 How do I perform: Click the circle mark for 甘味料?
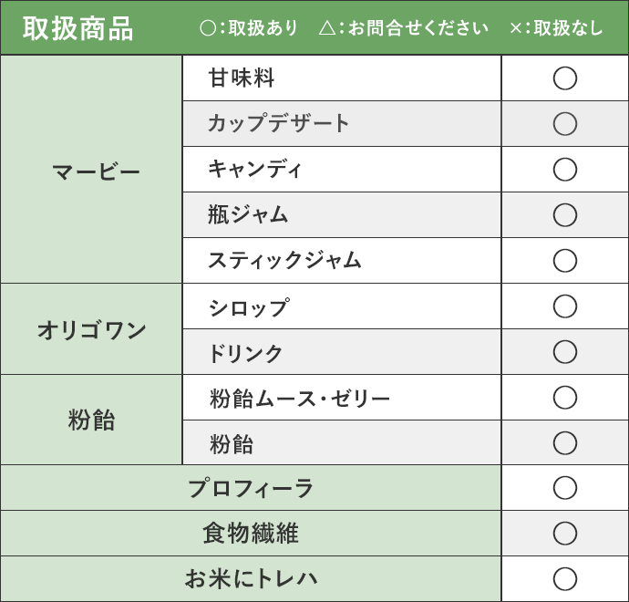point(565,78)
